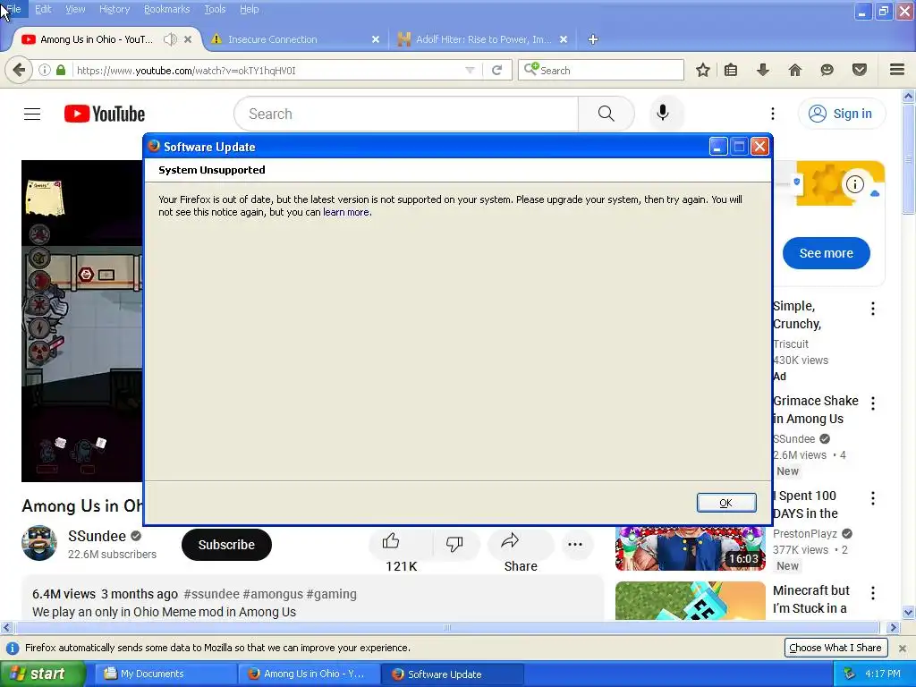916x687 pixels.
Task: Open SSundee channel avatar
Action: pos(39,543)
